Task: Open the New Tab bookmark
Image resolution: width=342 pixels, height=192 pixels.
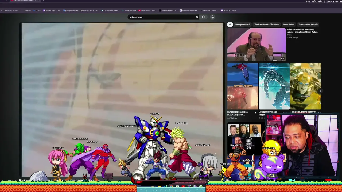Action: point(28,10)
